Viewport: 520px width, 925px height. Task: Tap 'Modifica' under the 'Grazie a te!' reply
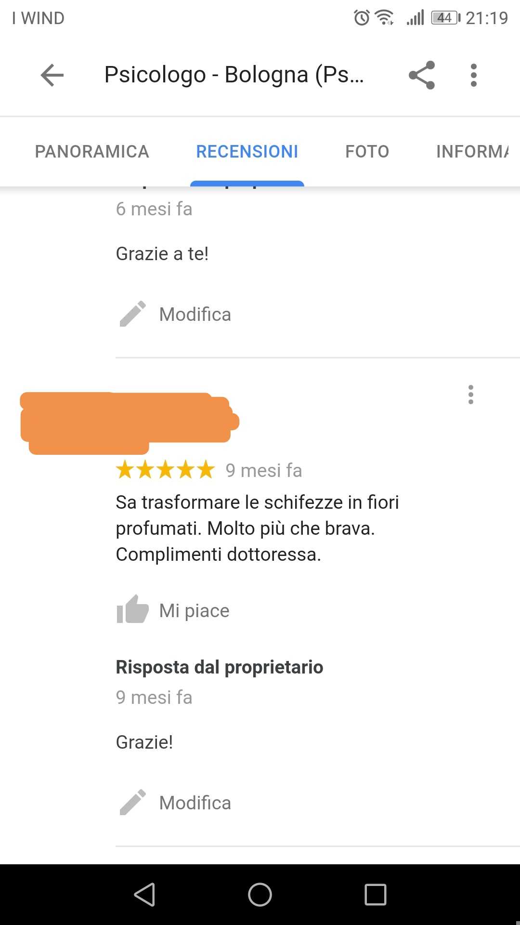(x=195, y=315)
